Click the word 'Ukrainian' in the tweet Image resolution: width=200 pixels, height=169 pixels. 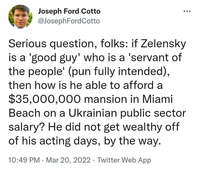pyautogui.click(x=92, y=113)
